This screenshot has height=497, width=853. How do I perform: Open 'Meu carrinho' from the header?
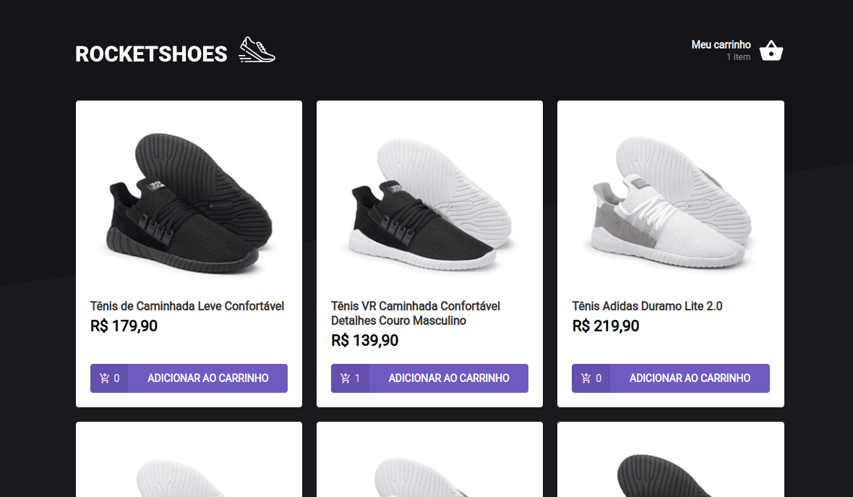pyautogui.click(x=721, y=44)
